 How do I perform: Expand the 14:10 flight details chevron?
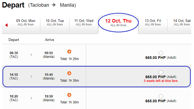[x=31, y=77]
